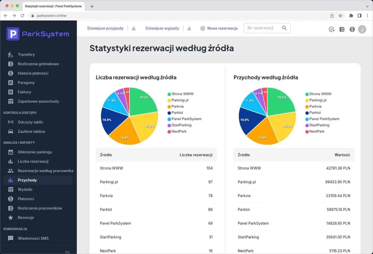Collapse the sidebar menu icon
Image resolution: width=373 pixels, height=254 pixels.
[67, 252]
